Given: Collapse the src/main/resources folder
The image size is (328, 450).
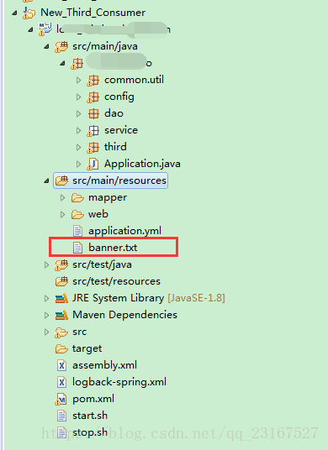Looking at the screenshot, I should [46, 181].
